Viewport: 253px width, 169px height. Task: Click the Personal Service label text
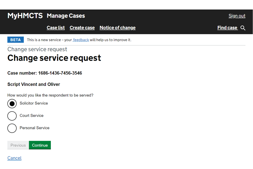(x=35, y=128)
